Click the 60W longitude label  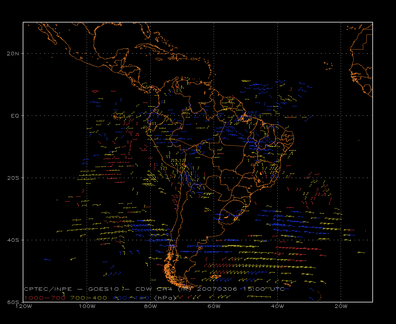click(x=214, y=306)
